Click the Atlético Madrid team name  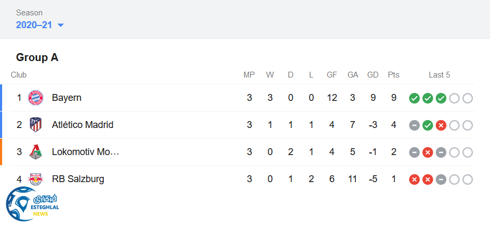click(82, 125)
